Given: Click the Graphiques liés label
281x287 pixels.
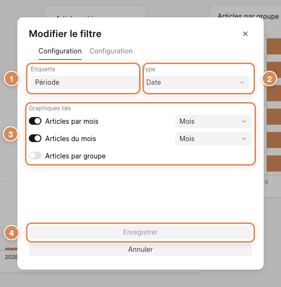Looking at the screenshot, I should click(x=50, y=108).
